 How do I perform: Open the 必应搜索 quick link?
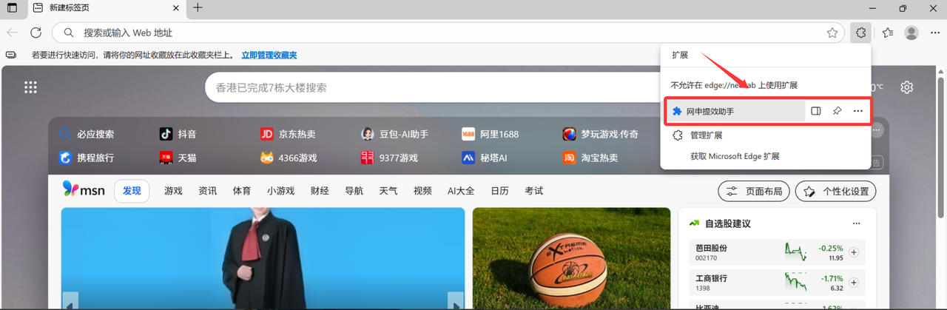click(x=87, y=135)
